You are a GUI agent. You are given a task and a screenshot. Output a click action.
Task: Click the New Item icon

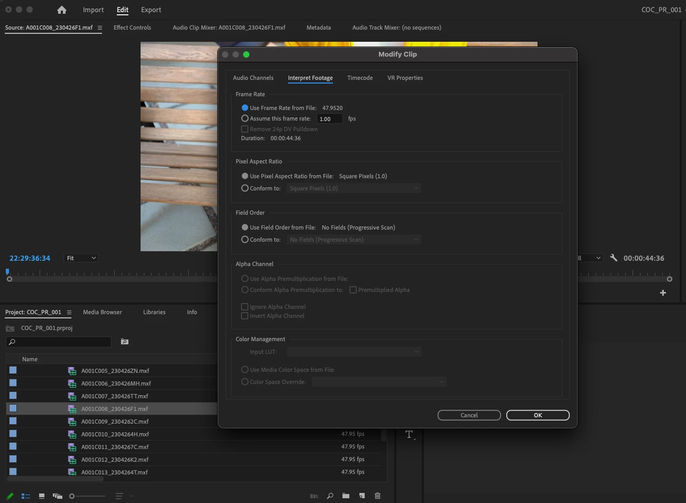click(362, 496)
